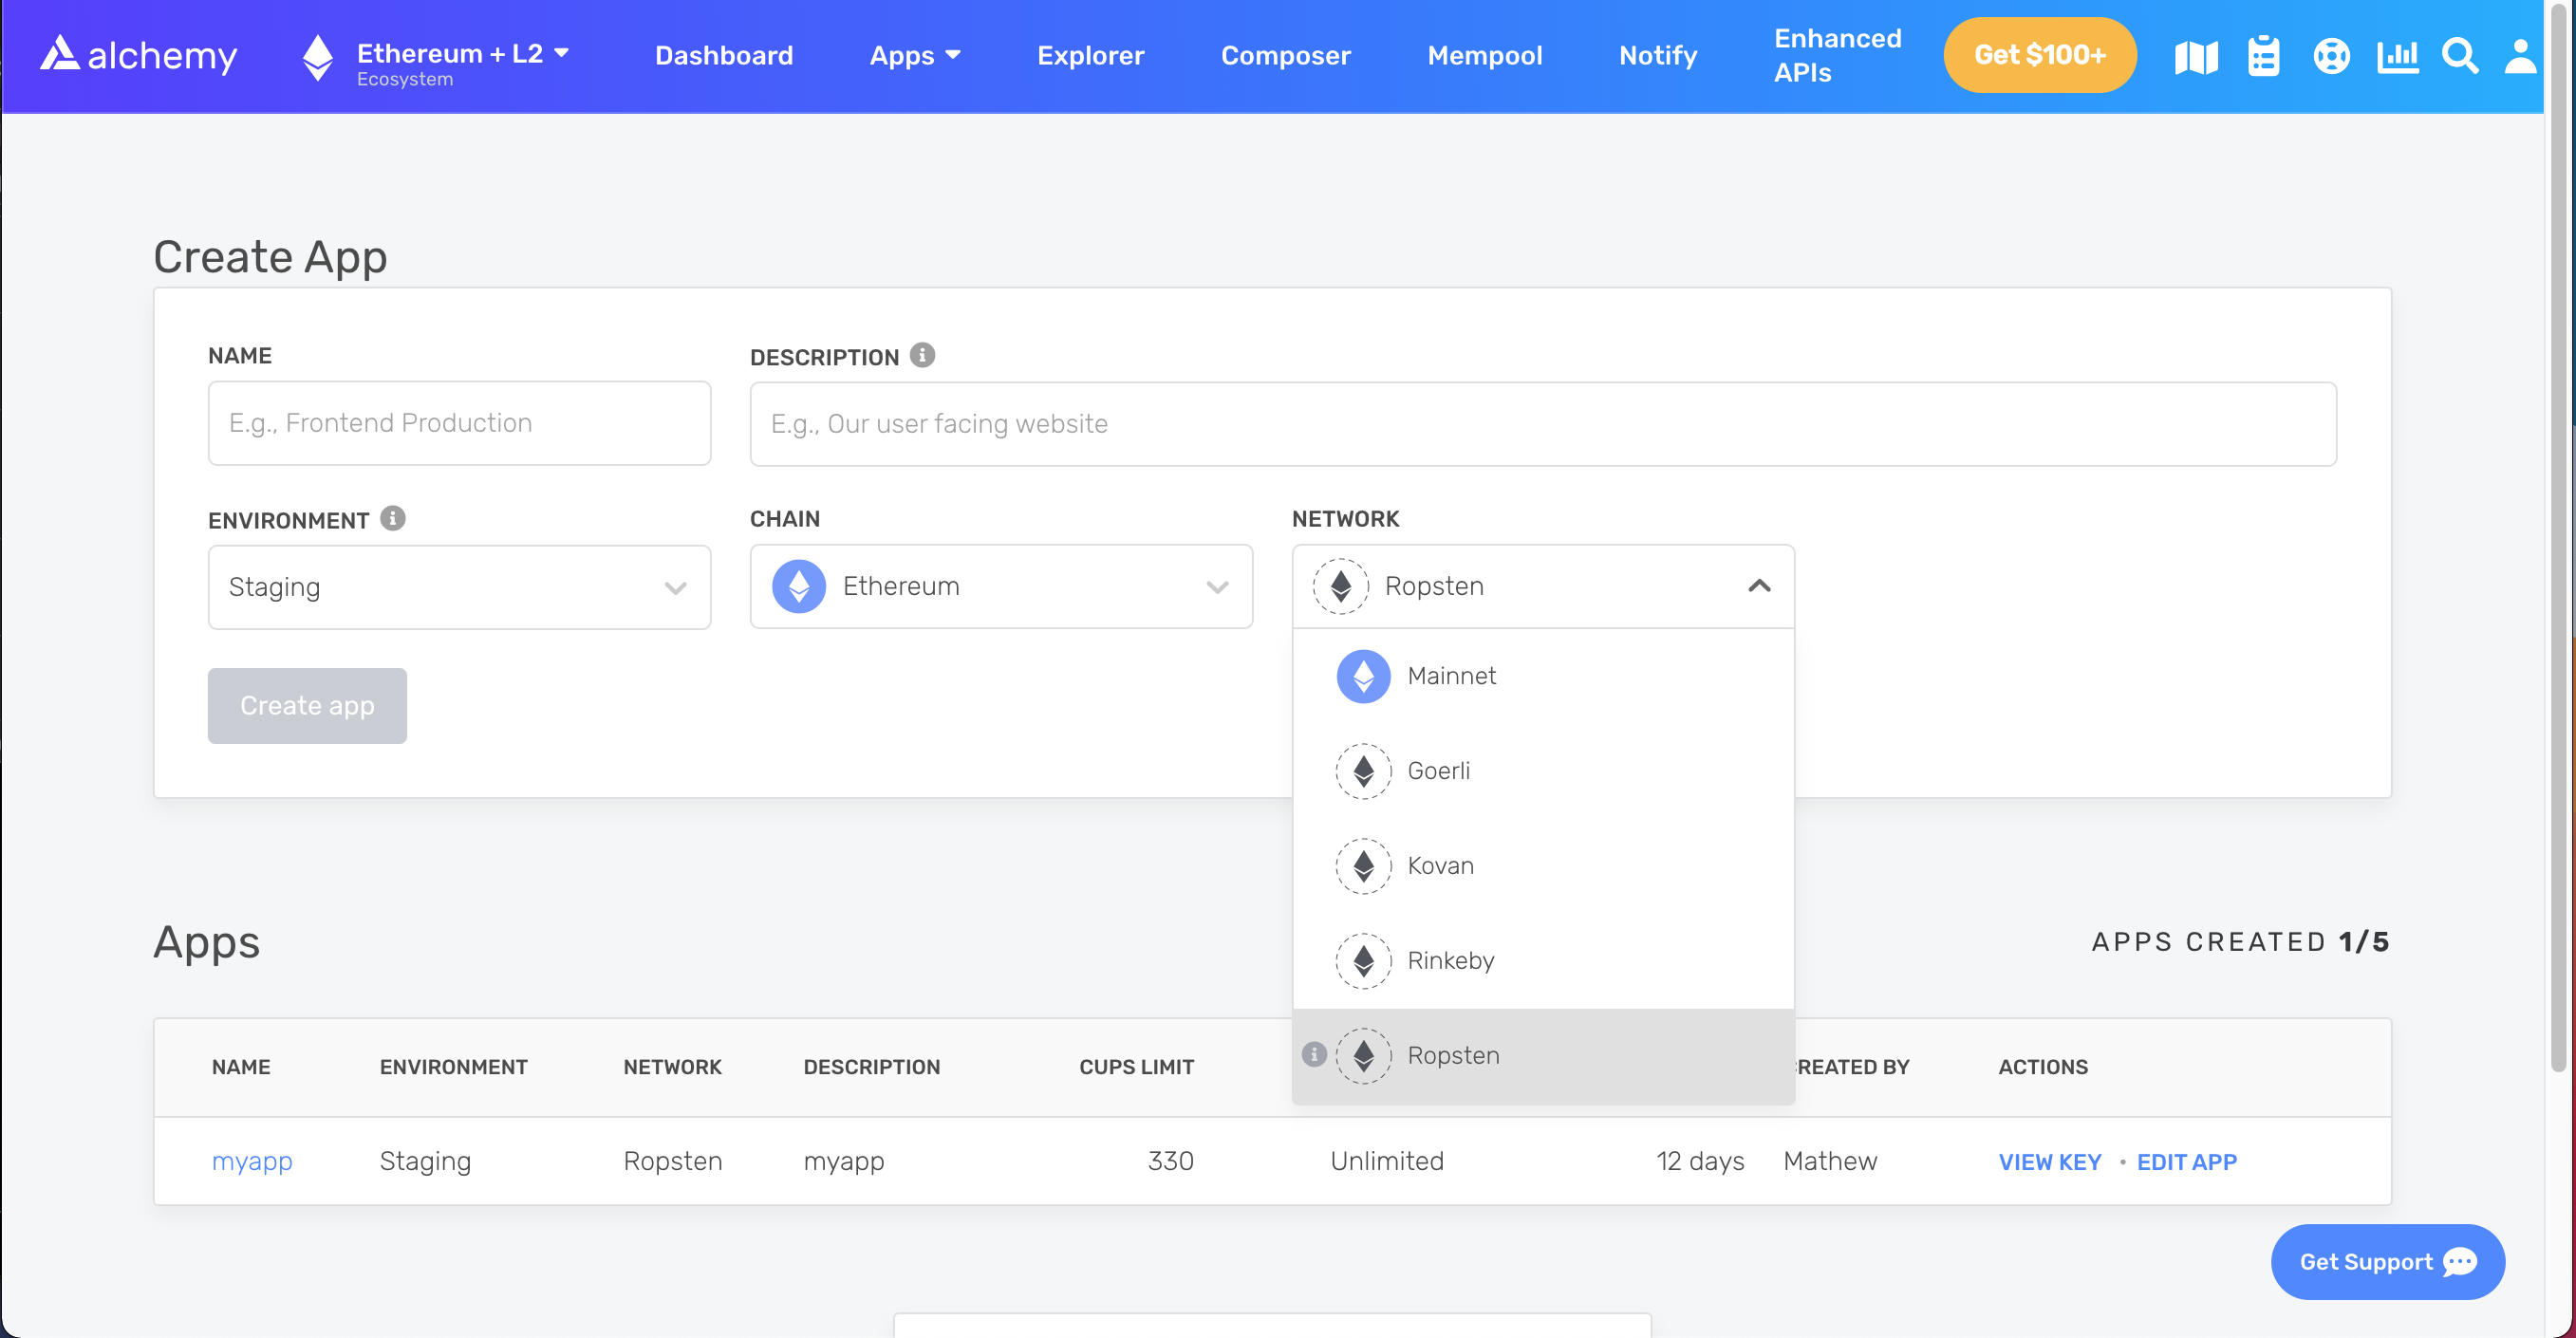Choose Kovan network option

1543,866
